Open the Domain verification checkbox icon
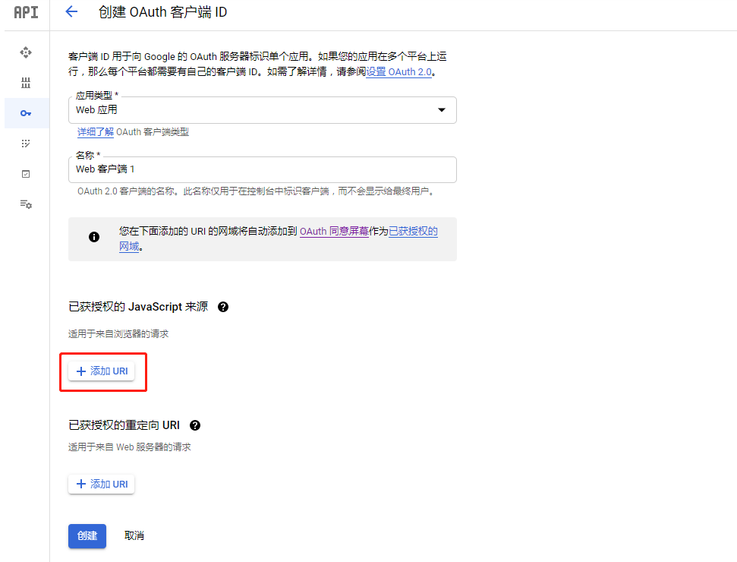This screenshot has width=737, height=562. click(26, 174)
